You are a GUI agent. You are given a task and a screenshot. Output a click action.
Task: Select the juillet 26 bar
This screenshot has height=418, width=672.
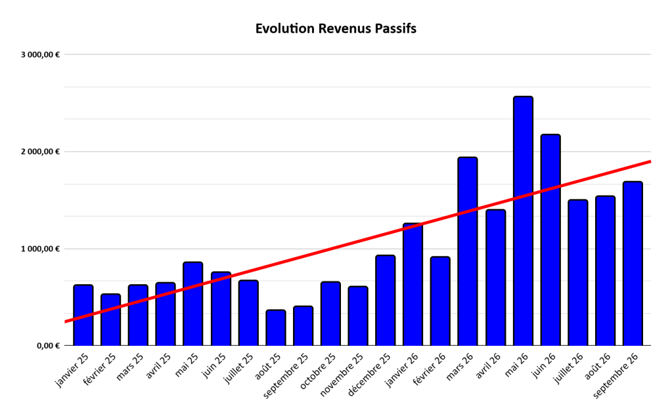pyautogui.click(x=577, y=273)
